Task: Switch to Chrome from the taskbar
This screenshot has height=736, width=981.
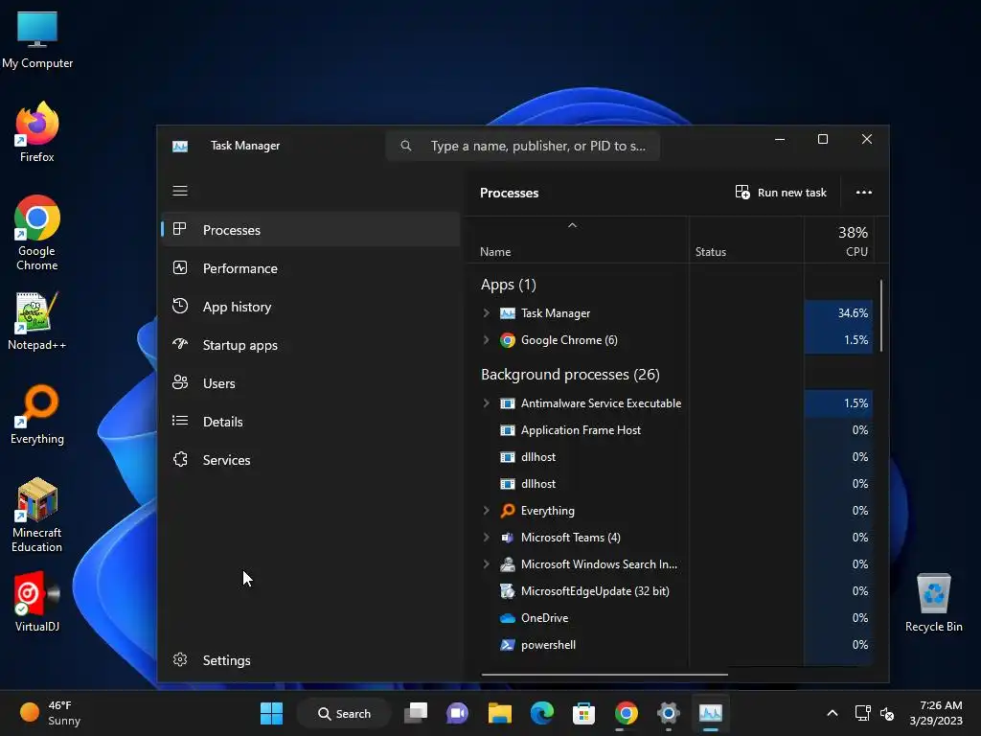Action: 627,713
